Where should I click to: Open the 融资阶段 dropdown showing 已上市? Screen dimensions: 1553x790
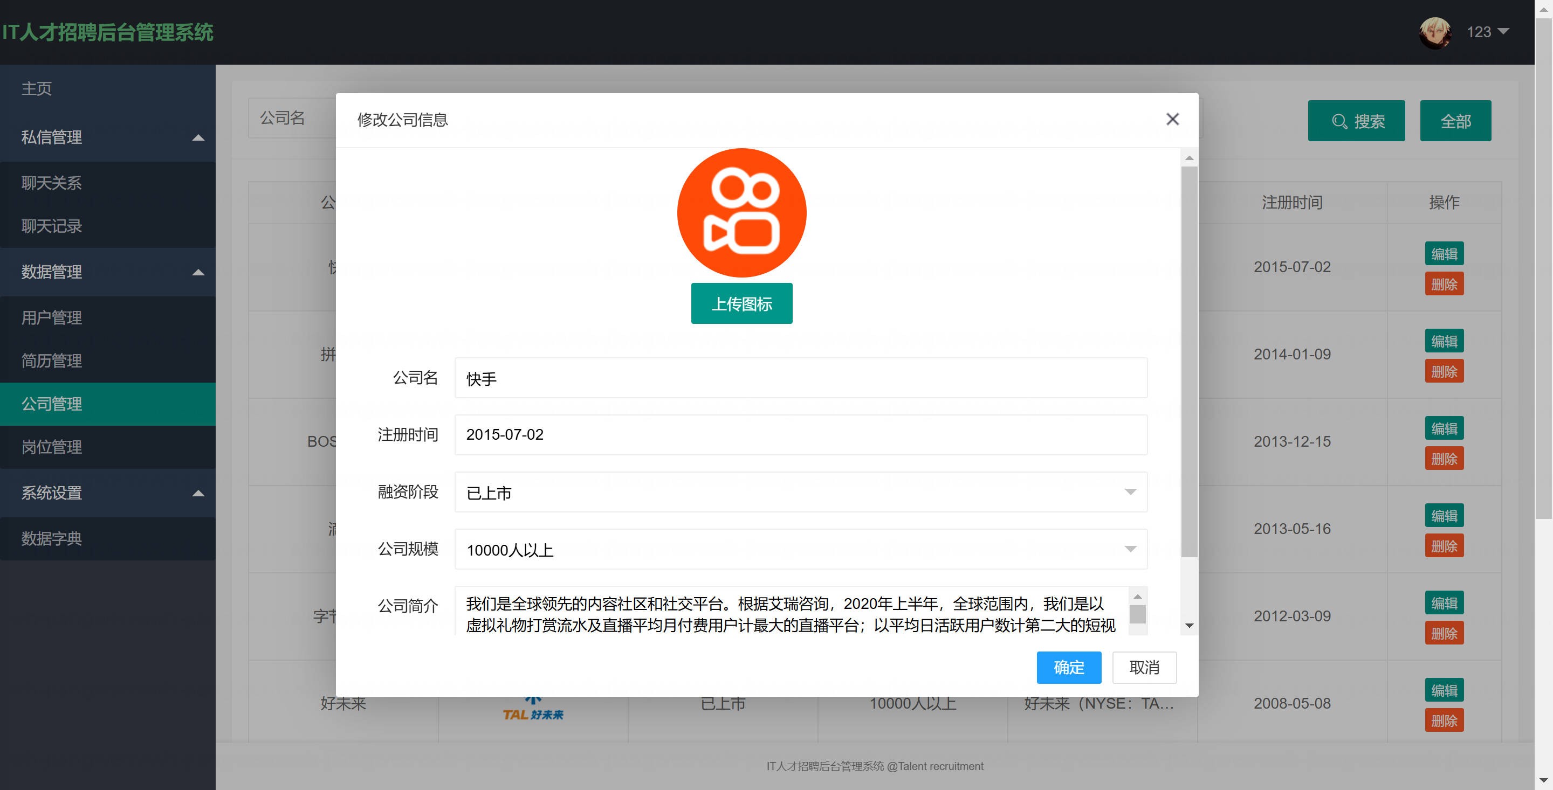[801, 493]
